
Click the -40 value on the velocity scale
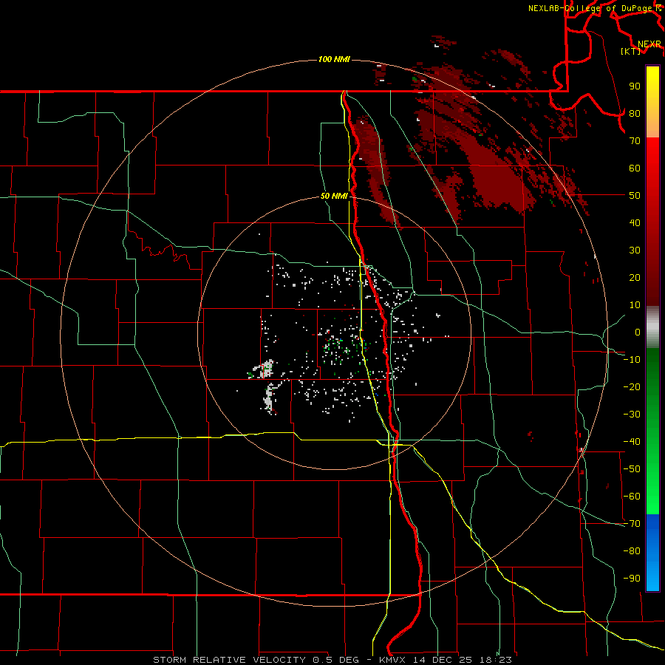(x=632, y=442)
